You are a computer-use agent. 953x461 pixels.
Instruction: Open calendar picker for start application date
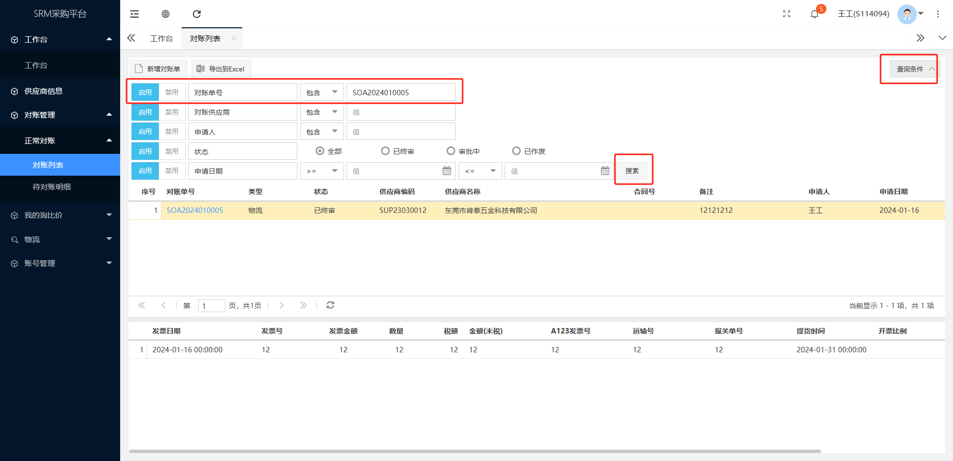tap(447, 171)
